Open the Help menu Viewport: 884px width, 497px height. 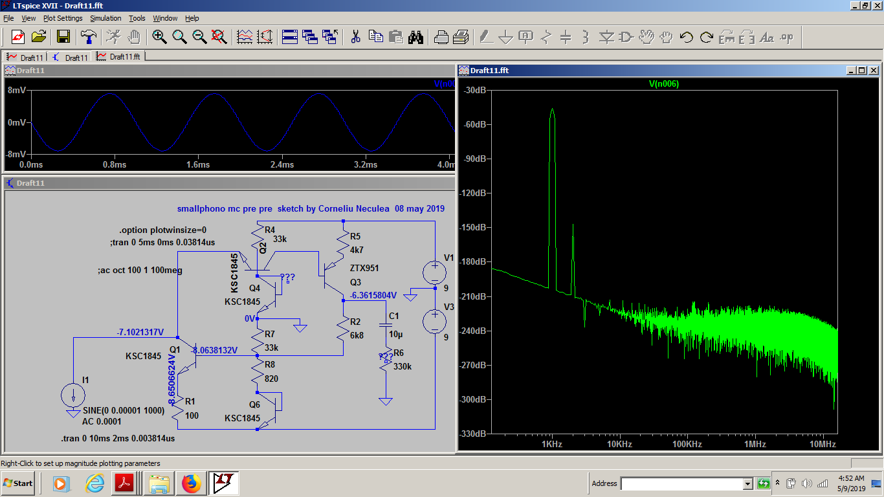click(192, 18)
